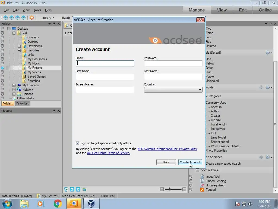
Task: Click the rotate right icon below file list
Action: click(78, 189)
